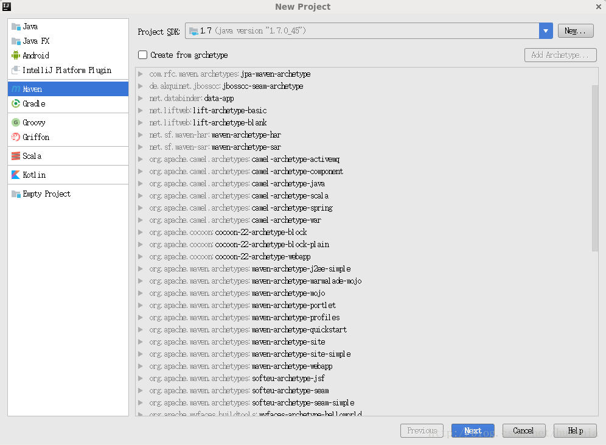
Task: Click the New... SDK button
Action: point(576,31)
